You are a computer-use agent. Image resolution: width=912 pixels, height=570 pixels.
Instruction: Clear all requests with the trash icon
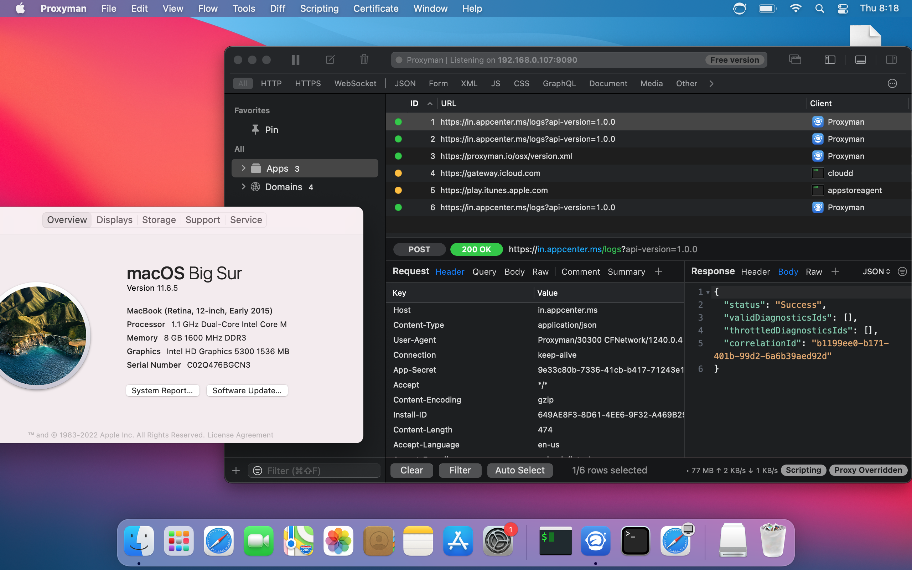(x=363, y=59)
